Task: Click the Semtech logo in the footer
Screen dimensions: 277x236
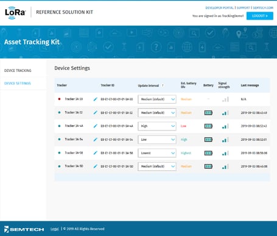Action: pyautogui.click(x=24, y=229)
